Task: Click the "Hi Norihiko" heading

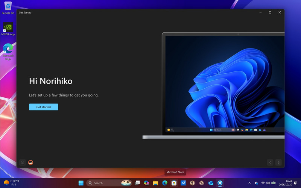Action: (x=51, y=81)
